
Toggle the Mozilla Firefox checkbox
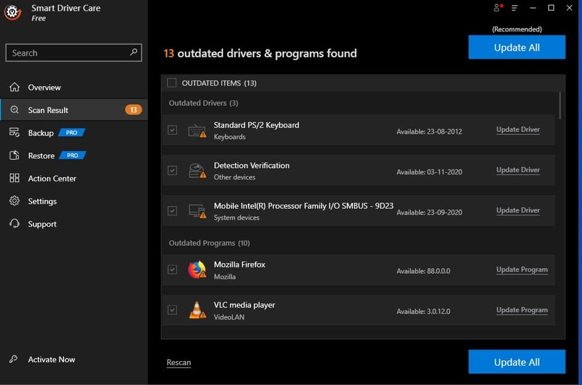[172, 269]
